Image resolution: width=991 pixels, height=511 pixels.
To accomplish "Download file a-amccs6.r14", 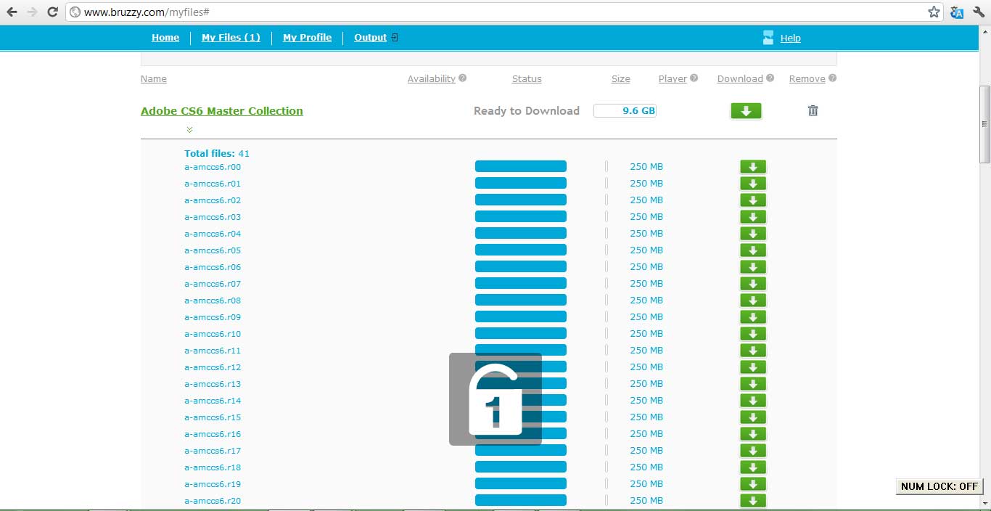I will tap(753, 401).
